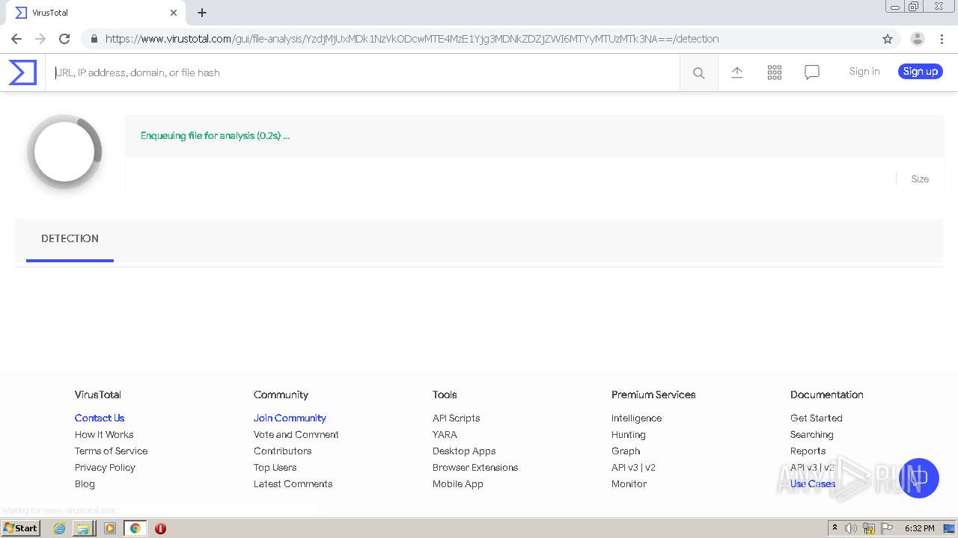Open the floating chat button
958x538 pixels.
pos(919,478)
